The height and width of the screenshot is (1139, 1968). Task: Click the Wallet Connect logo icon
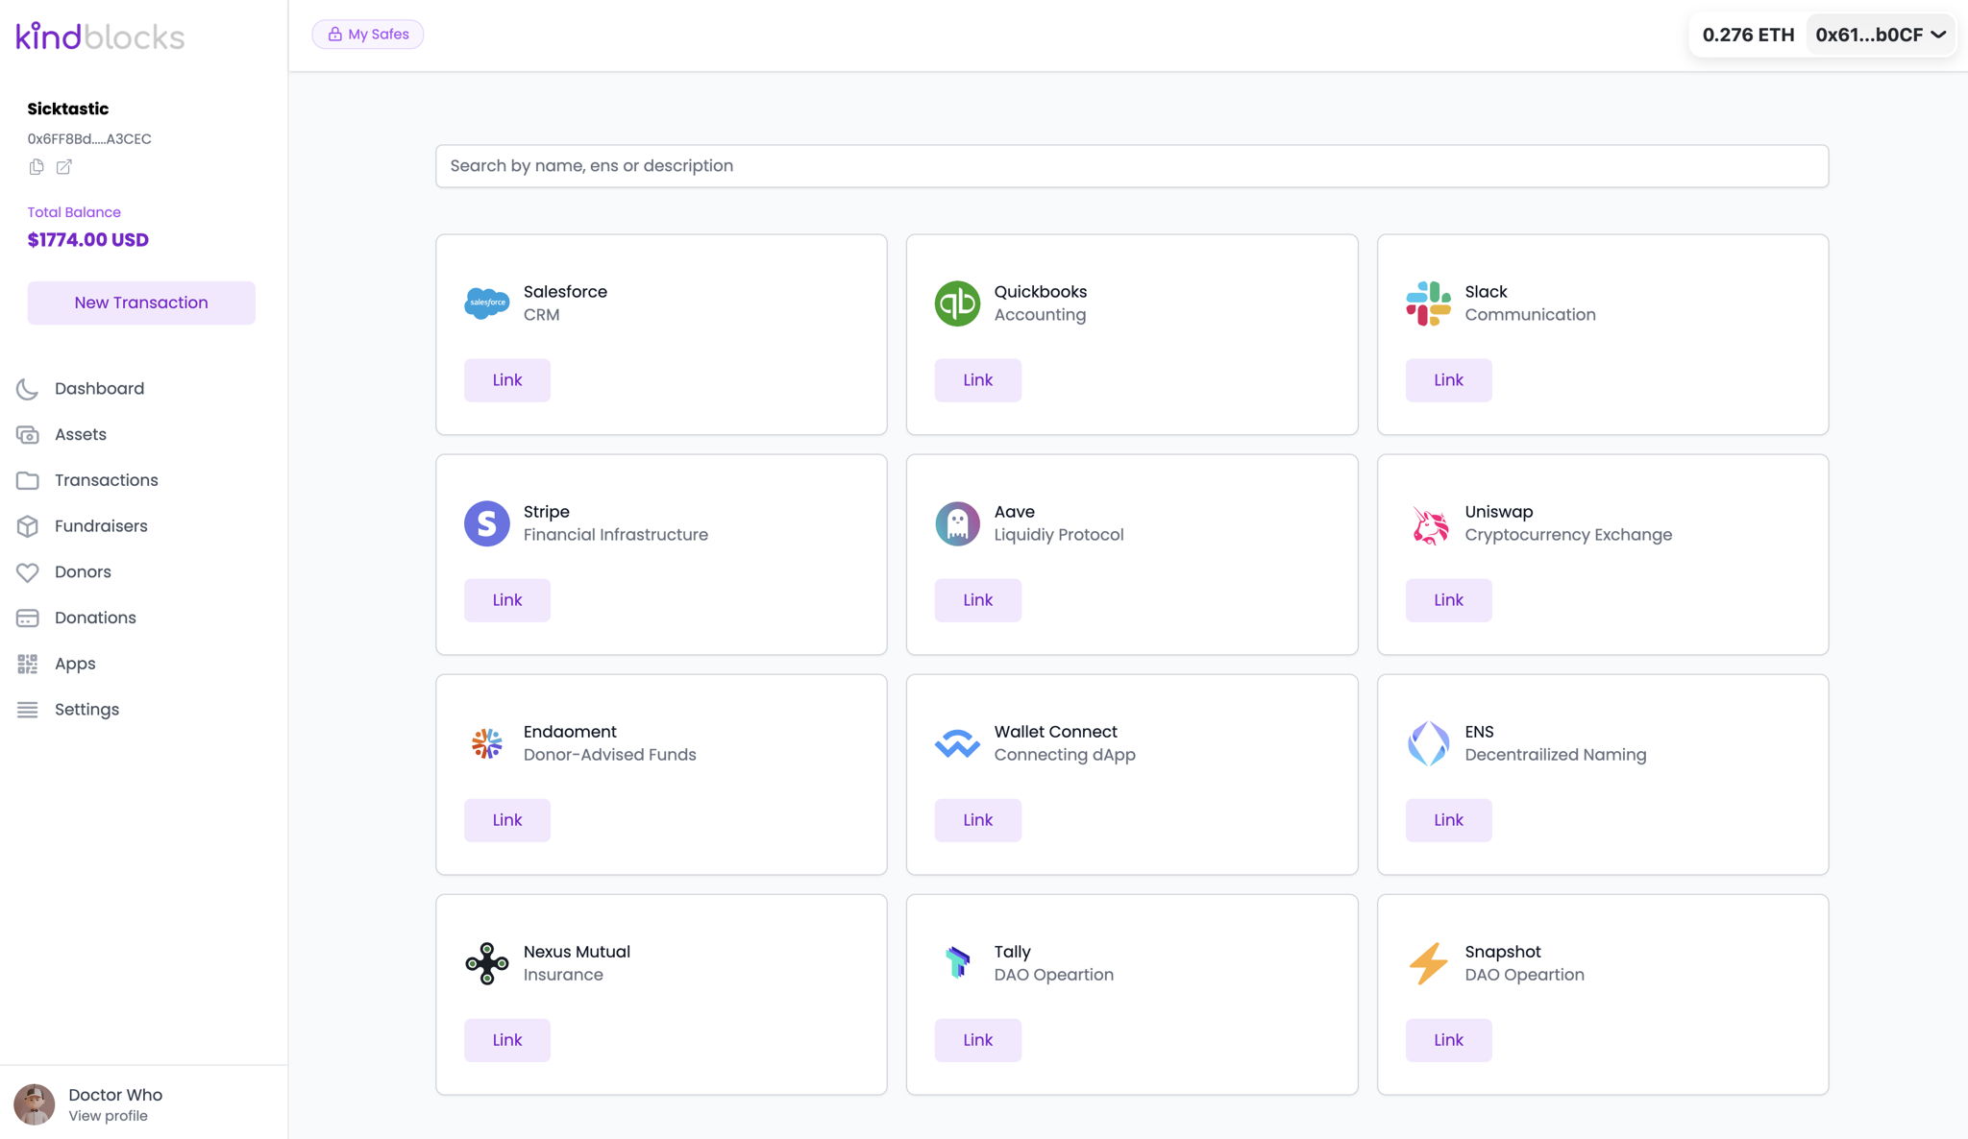click(957, 743)
